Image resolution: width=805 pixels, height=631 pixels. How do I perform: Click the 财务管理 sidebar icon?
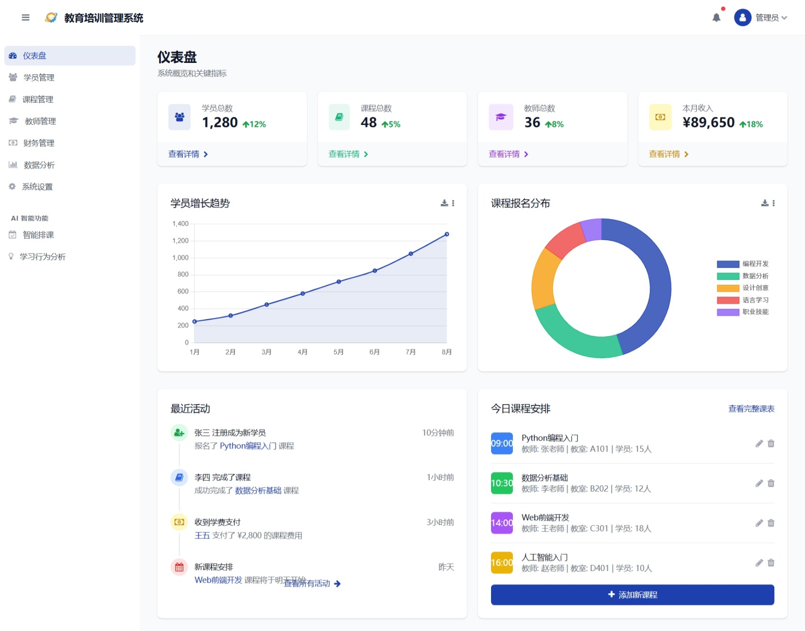[x=13, y=143]
